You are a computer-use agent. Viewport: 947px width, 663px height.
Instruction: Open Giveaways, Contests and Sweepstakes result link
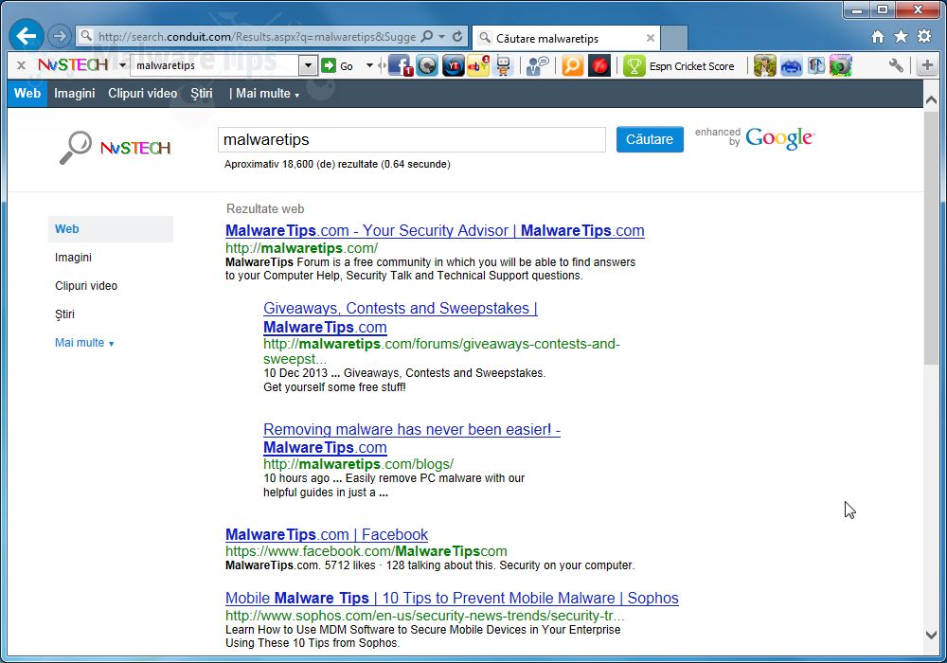click(x=401, y=317)
